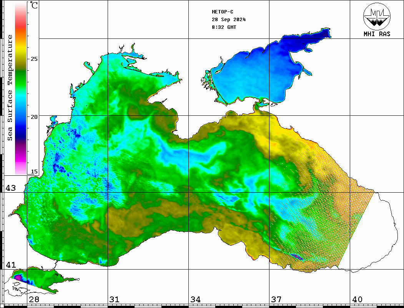Screen dimensions: 404x308
Task: Click the °C unit label
Action: click(34, 5)
